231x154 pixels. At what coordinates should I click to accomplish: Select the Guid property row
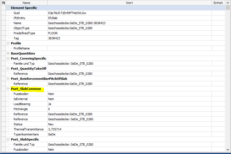tap(116, 13)
